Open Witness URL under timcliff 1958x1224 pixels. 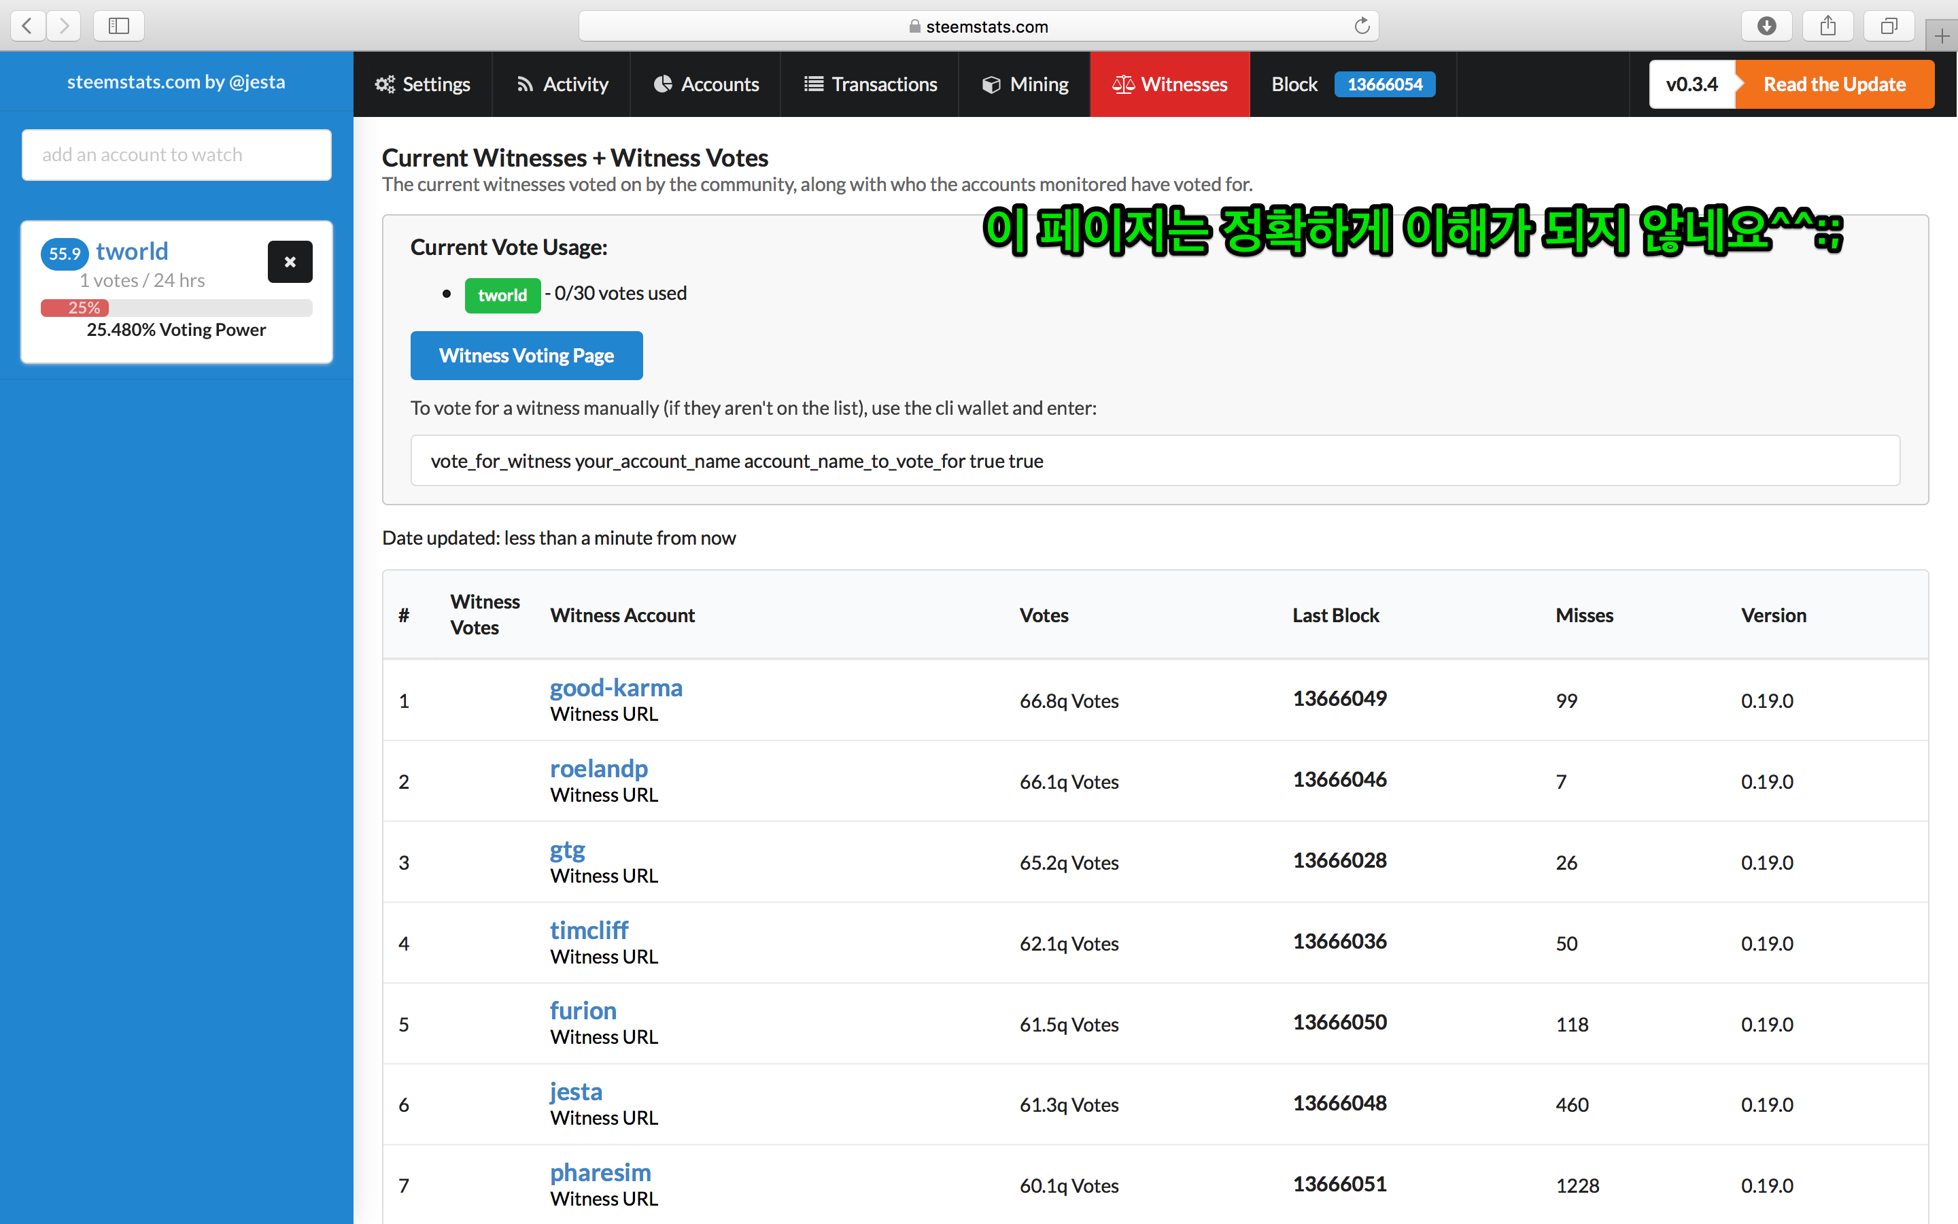(604, 957)
